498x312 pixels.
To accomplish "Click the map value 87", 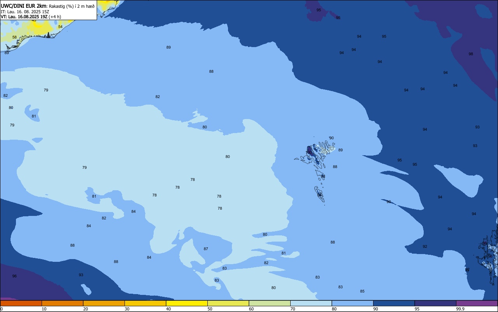I will 206,249.
